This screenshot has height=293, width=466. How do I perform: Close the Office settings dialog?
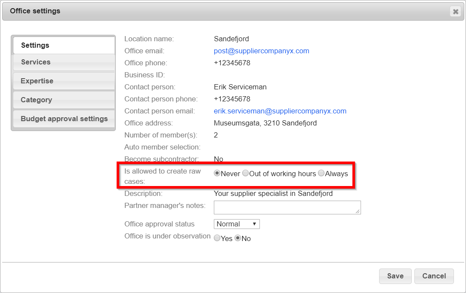(x=455, y=12)
